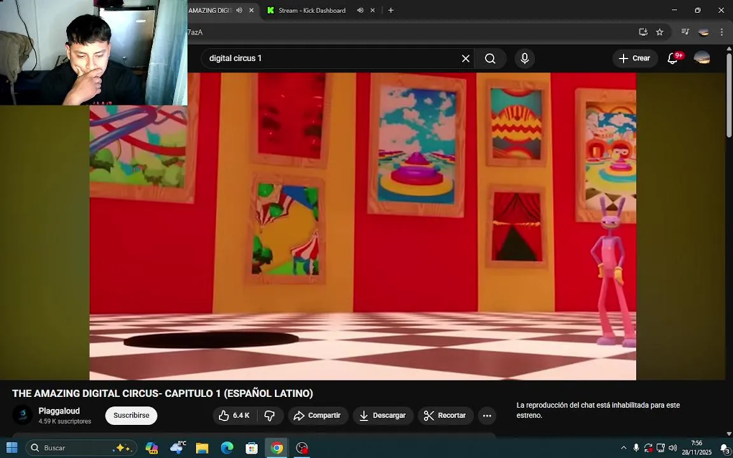Click the install app icon in address bar
The image size is (733, 458).
[x=643, y=32]
